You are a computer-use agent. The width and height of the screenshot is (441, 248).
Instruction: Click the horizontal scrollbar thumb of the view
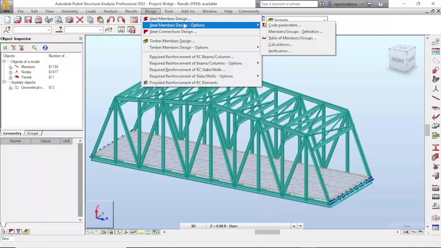pyautogui.click(x=267, y=232)
